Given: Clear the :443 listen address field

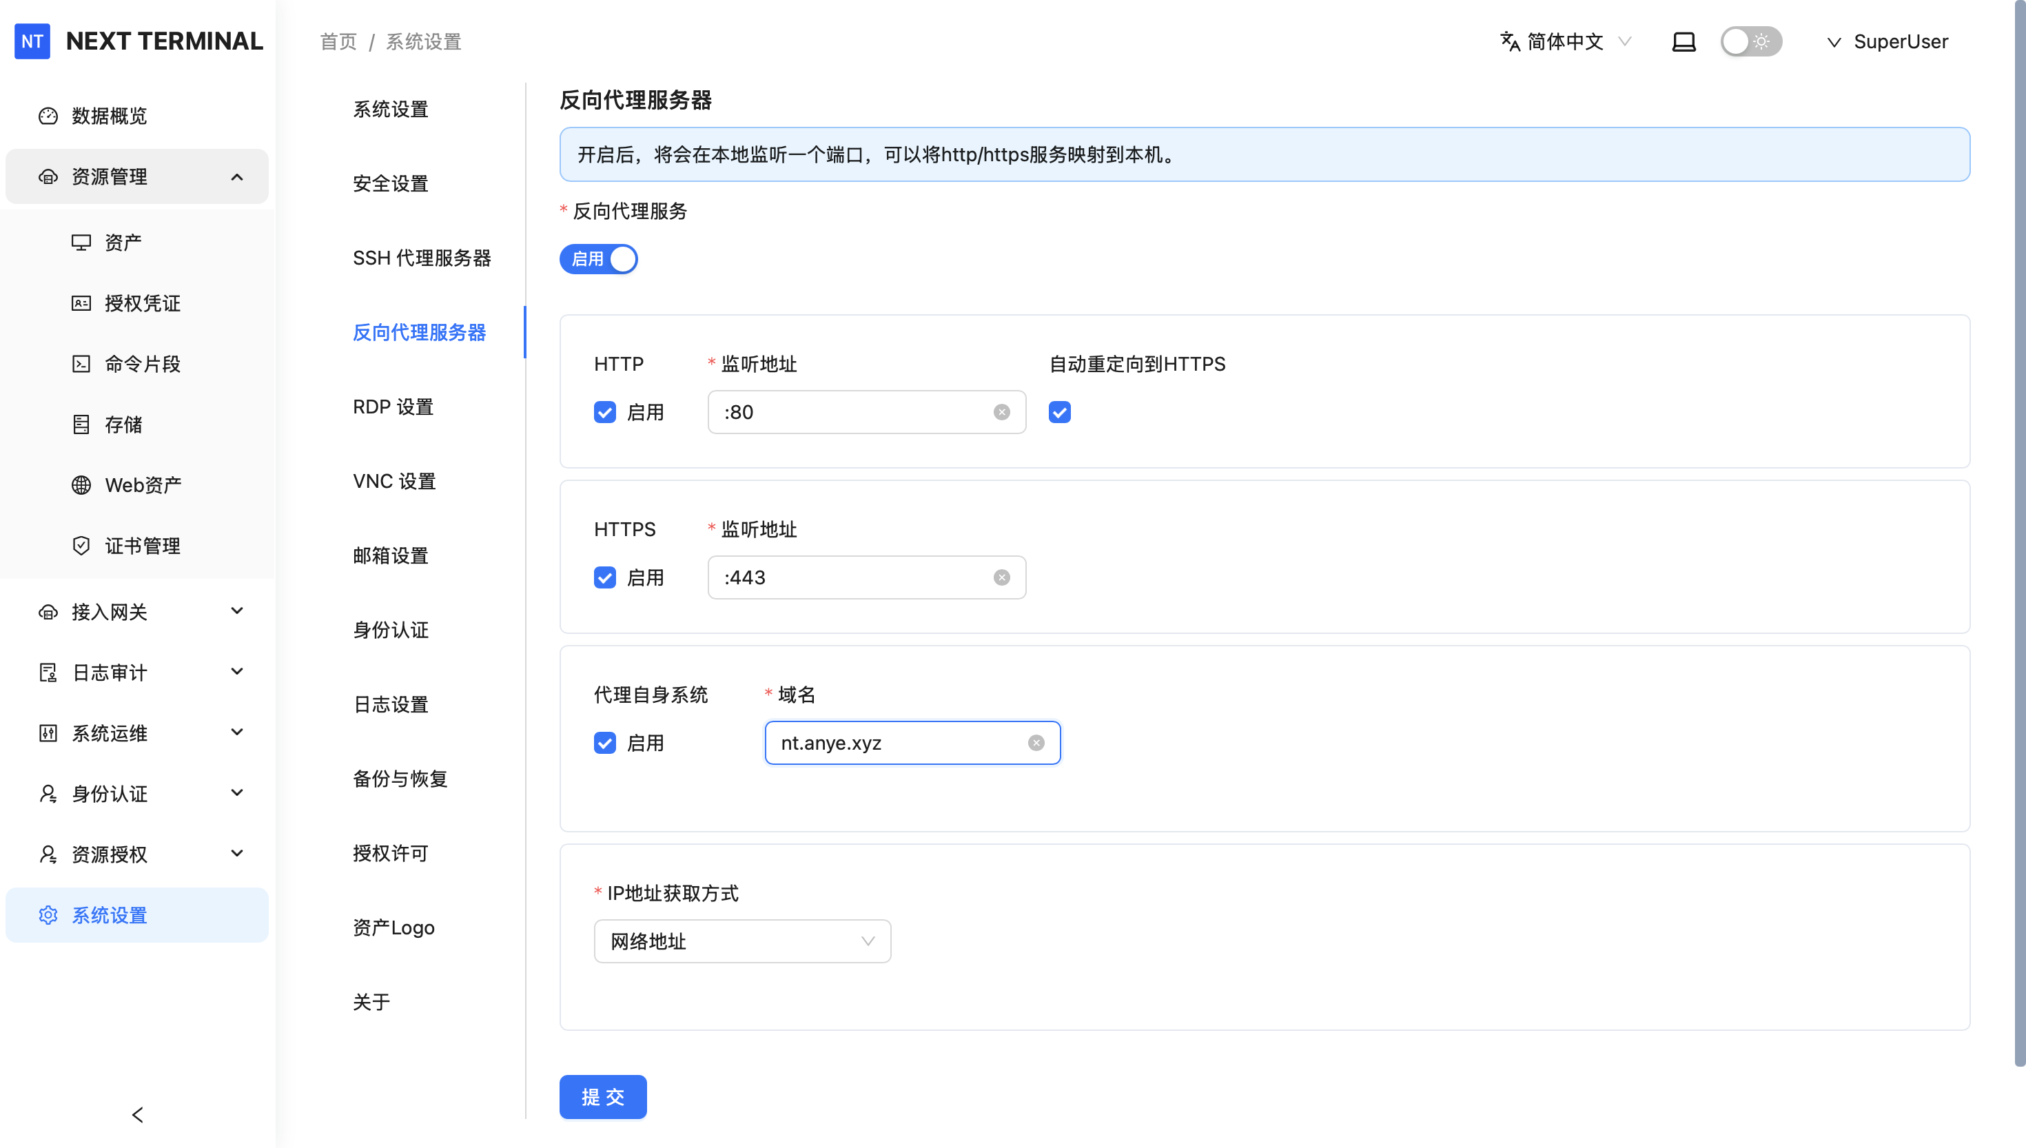Looking at the screenshot, I should [1001, 578].
